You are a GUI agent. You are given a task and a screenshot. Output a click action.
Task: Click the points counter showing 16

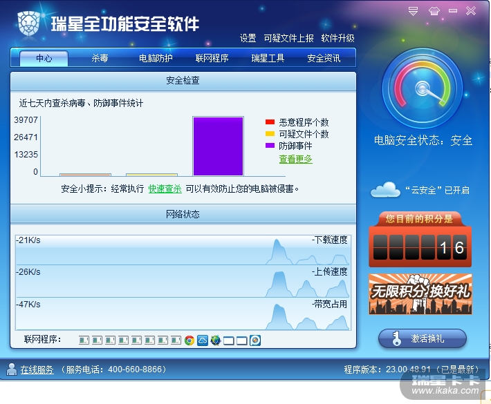point(420,247)
